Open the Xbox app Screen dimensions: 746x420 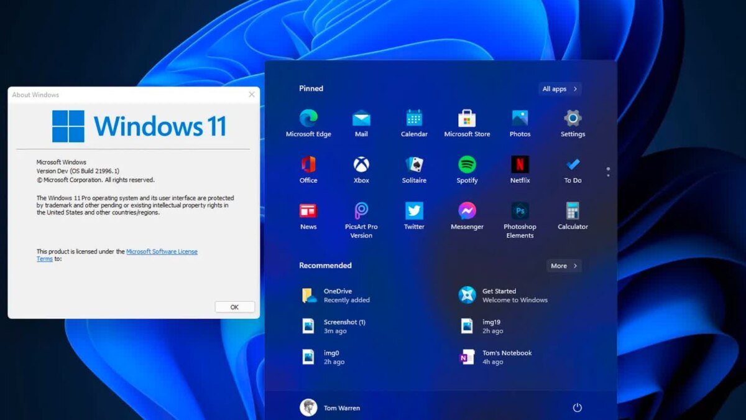coord(361,165)
